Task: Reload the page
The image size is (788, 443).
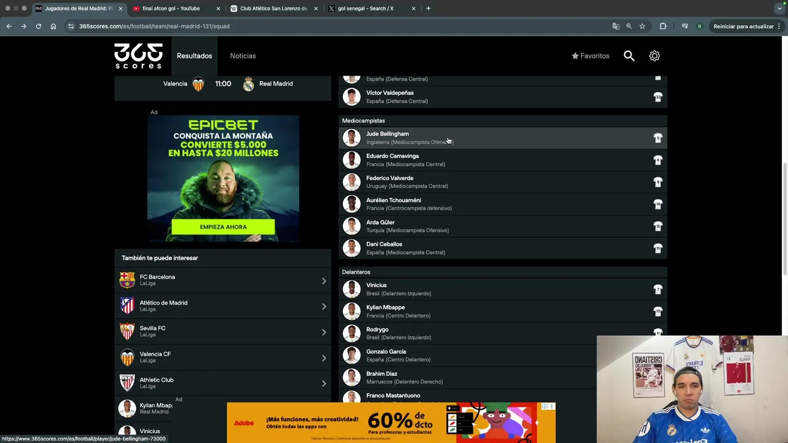Action: 38,26
